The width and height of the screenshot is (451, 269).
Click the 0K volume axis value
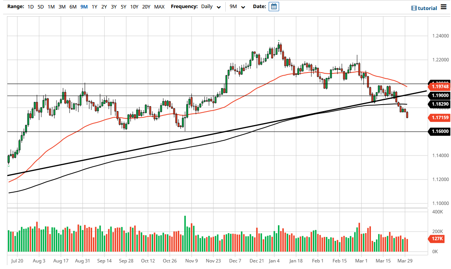click(x=435, y=252)
